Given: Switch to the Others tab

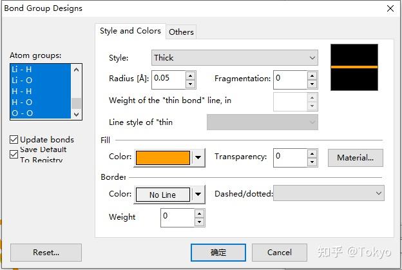Looking at the screenshot, I should pos(181,32).
